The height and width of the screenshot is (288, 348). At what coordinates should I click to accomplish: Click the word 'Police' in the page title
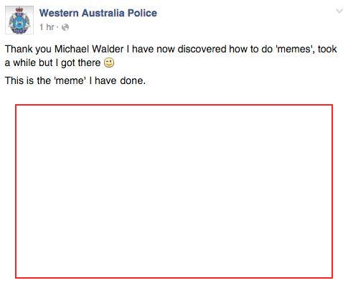point(142,13)
